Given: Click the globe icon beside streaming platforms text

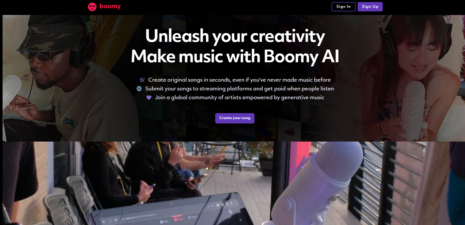Looking at the screenshot, I should click(x=139, y=89).
